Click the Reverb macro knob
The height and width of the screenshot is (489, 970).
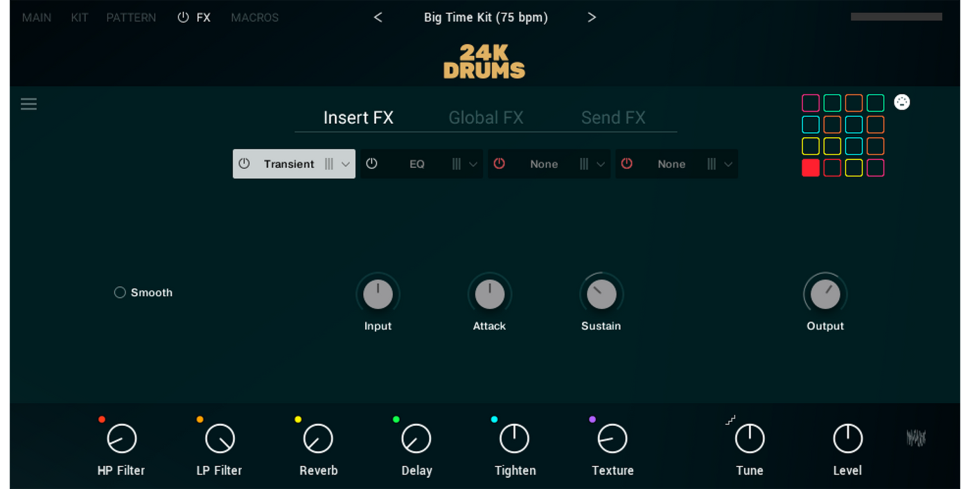(318, 438)
